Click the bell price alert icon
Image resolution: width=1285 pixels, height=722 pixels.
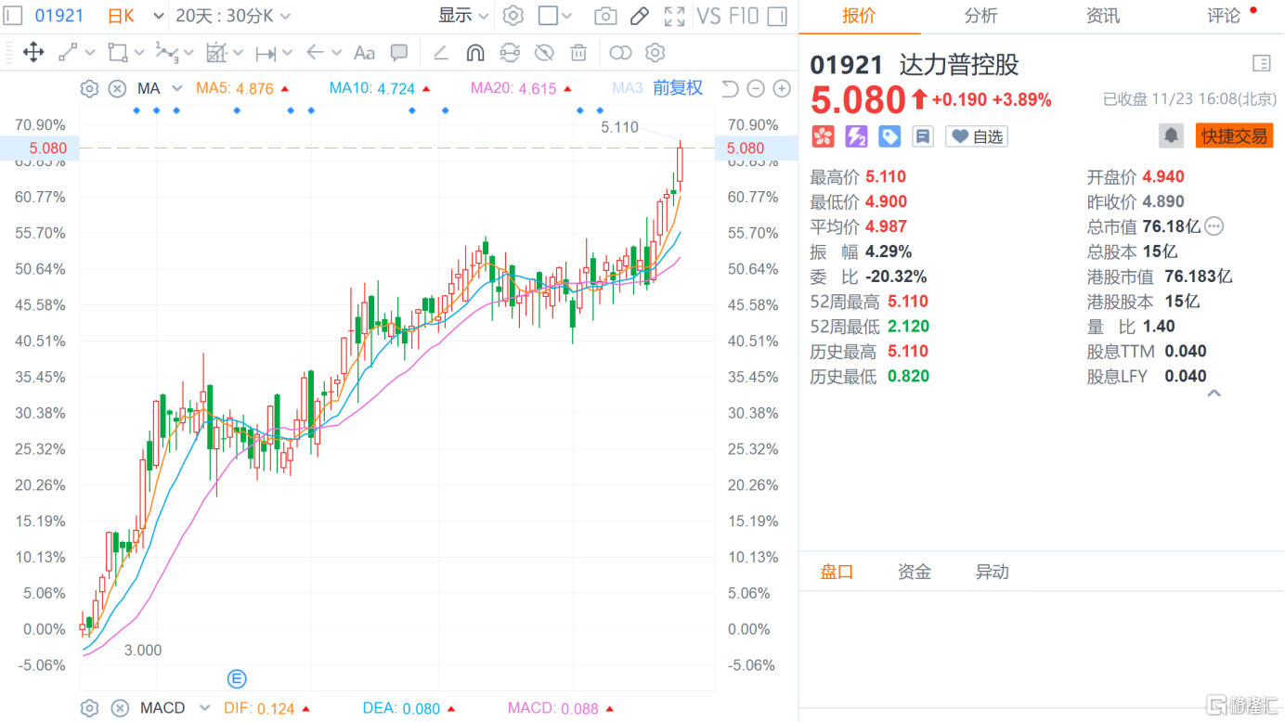coord(1171,135)
